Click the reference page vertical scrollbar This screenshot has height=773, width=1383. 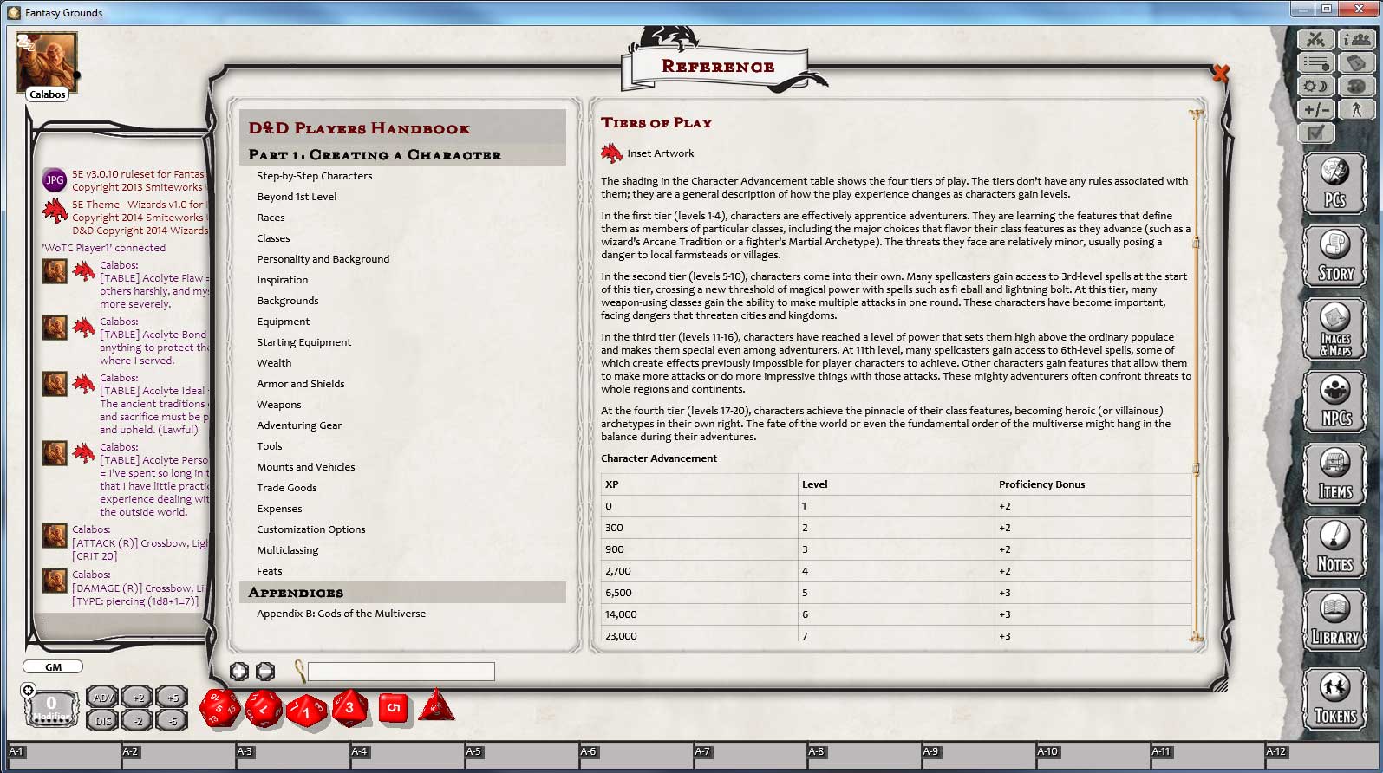coord(1196,373)
